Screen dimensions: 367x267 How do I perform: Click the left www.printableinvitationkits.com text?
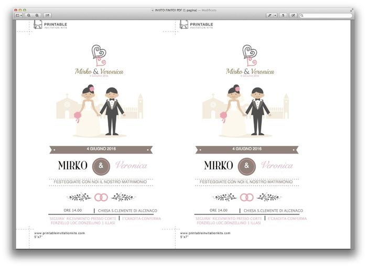pos(59,233)
